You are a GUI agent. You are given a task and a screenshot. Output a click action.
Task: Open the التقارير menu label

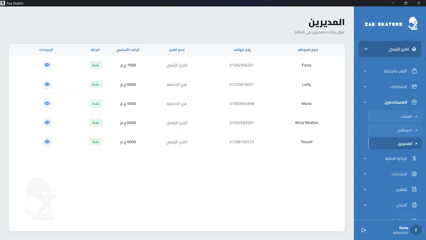pyautogui.click(x=401, y=190)
